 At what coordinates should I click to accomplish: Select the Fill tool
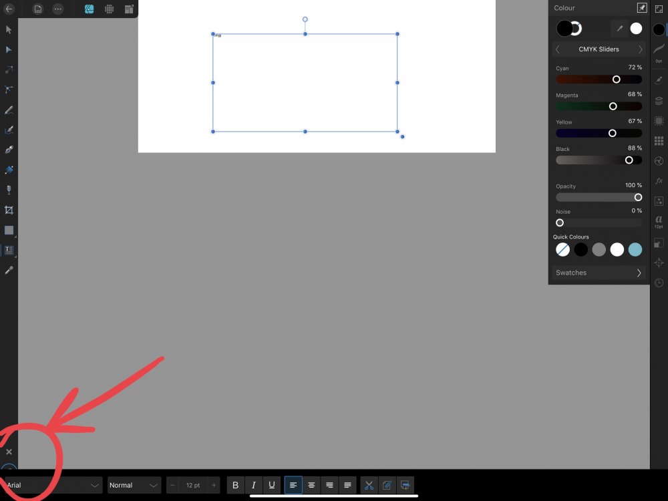[x=9, y=170]
